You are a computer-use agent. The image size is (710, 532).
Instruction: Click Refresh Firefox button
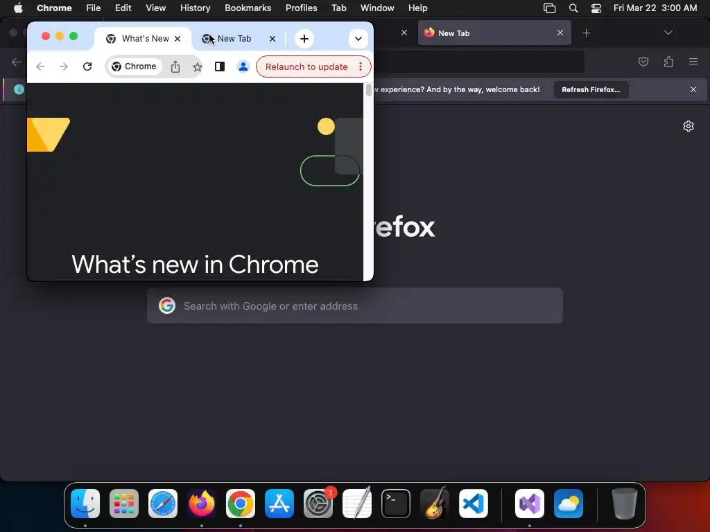pyautogui.click(x=591, y=89)
